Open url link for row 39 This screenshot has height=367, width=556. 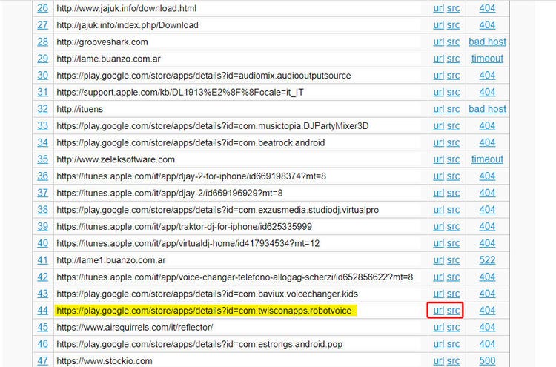click(438, 227)
